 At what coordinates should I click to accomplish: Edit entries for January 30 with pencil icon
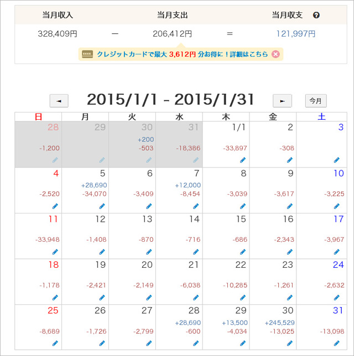tap(289, 343)
